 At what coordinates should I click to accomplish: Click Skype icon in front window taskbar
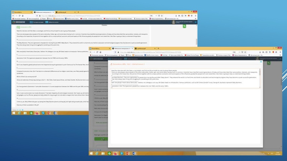(x=121, y=153)
